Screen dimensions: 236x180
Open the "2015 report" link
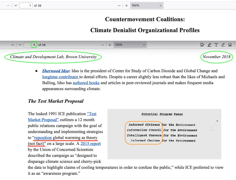click(90, 144)
